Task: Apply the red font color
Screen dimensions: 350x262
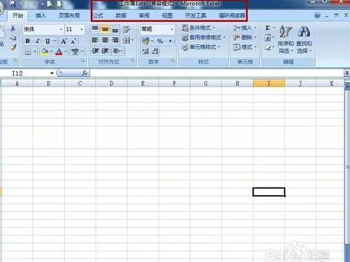Action: click(x=59, y=52)
